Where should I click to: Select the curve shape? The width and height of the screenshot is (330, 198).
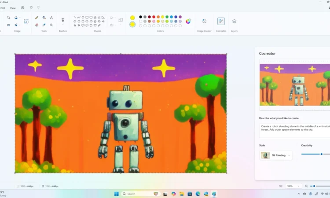[x=79, y=17]
